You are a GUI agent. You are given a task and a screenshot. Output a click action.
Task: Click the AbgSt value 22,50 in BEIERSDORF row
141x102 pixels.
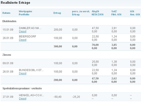pos(95,36)
